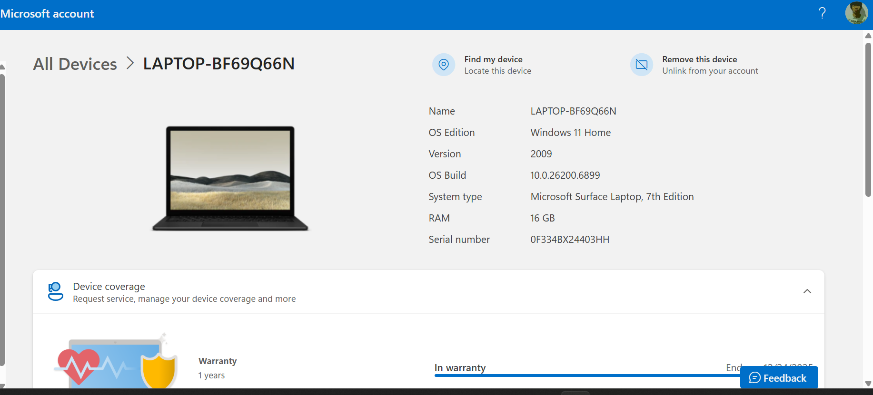Click the Warranty label
This screenshot has height=395, width=873.
coord(218,361)
